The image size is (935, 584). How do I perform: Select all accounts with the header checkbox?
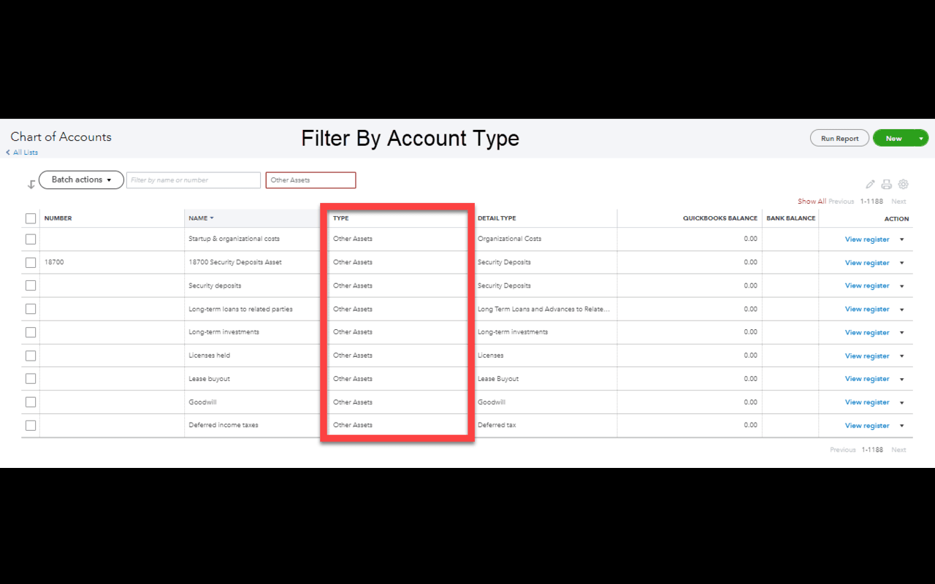pos(30,218)
